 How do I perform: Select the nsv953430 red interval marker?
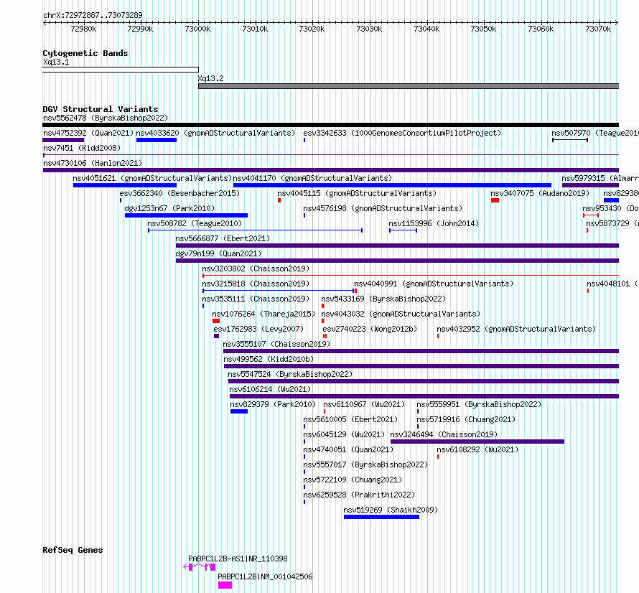[x=591, y=215]
